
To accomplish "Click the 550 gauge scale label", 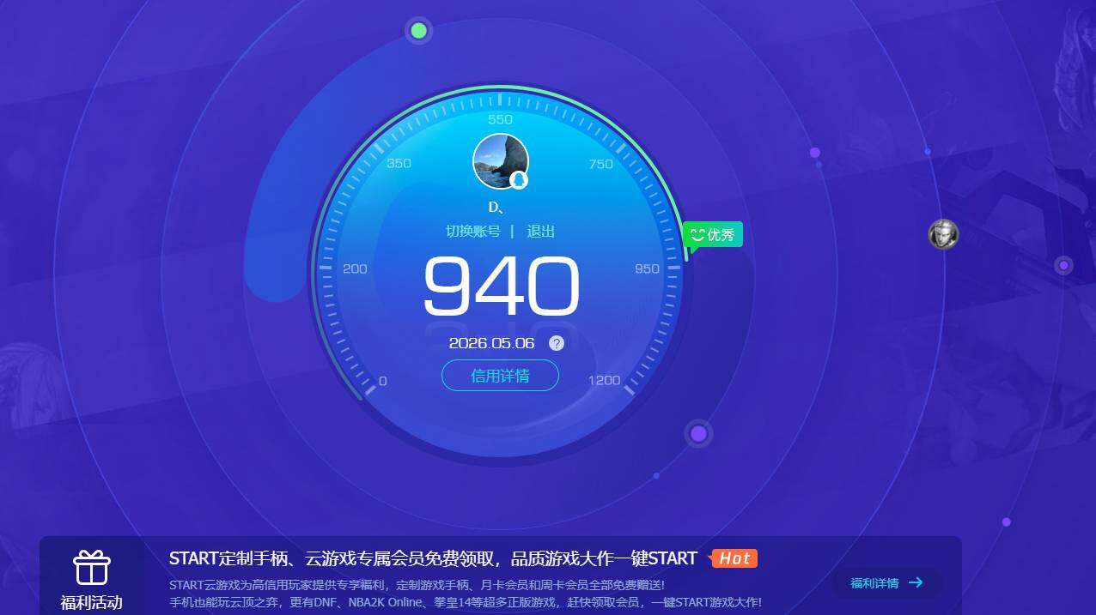I will pos(500,119).
